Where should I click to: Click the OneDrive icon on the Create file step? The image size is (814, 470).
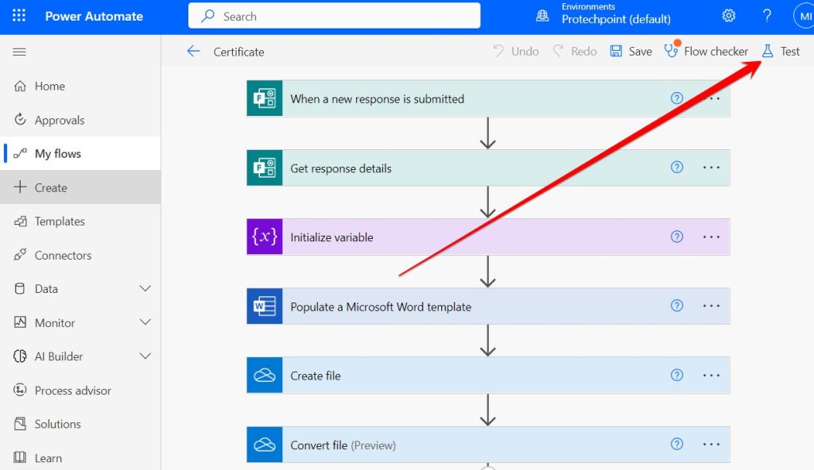(263, 375)
